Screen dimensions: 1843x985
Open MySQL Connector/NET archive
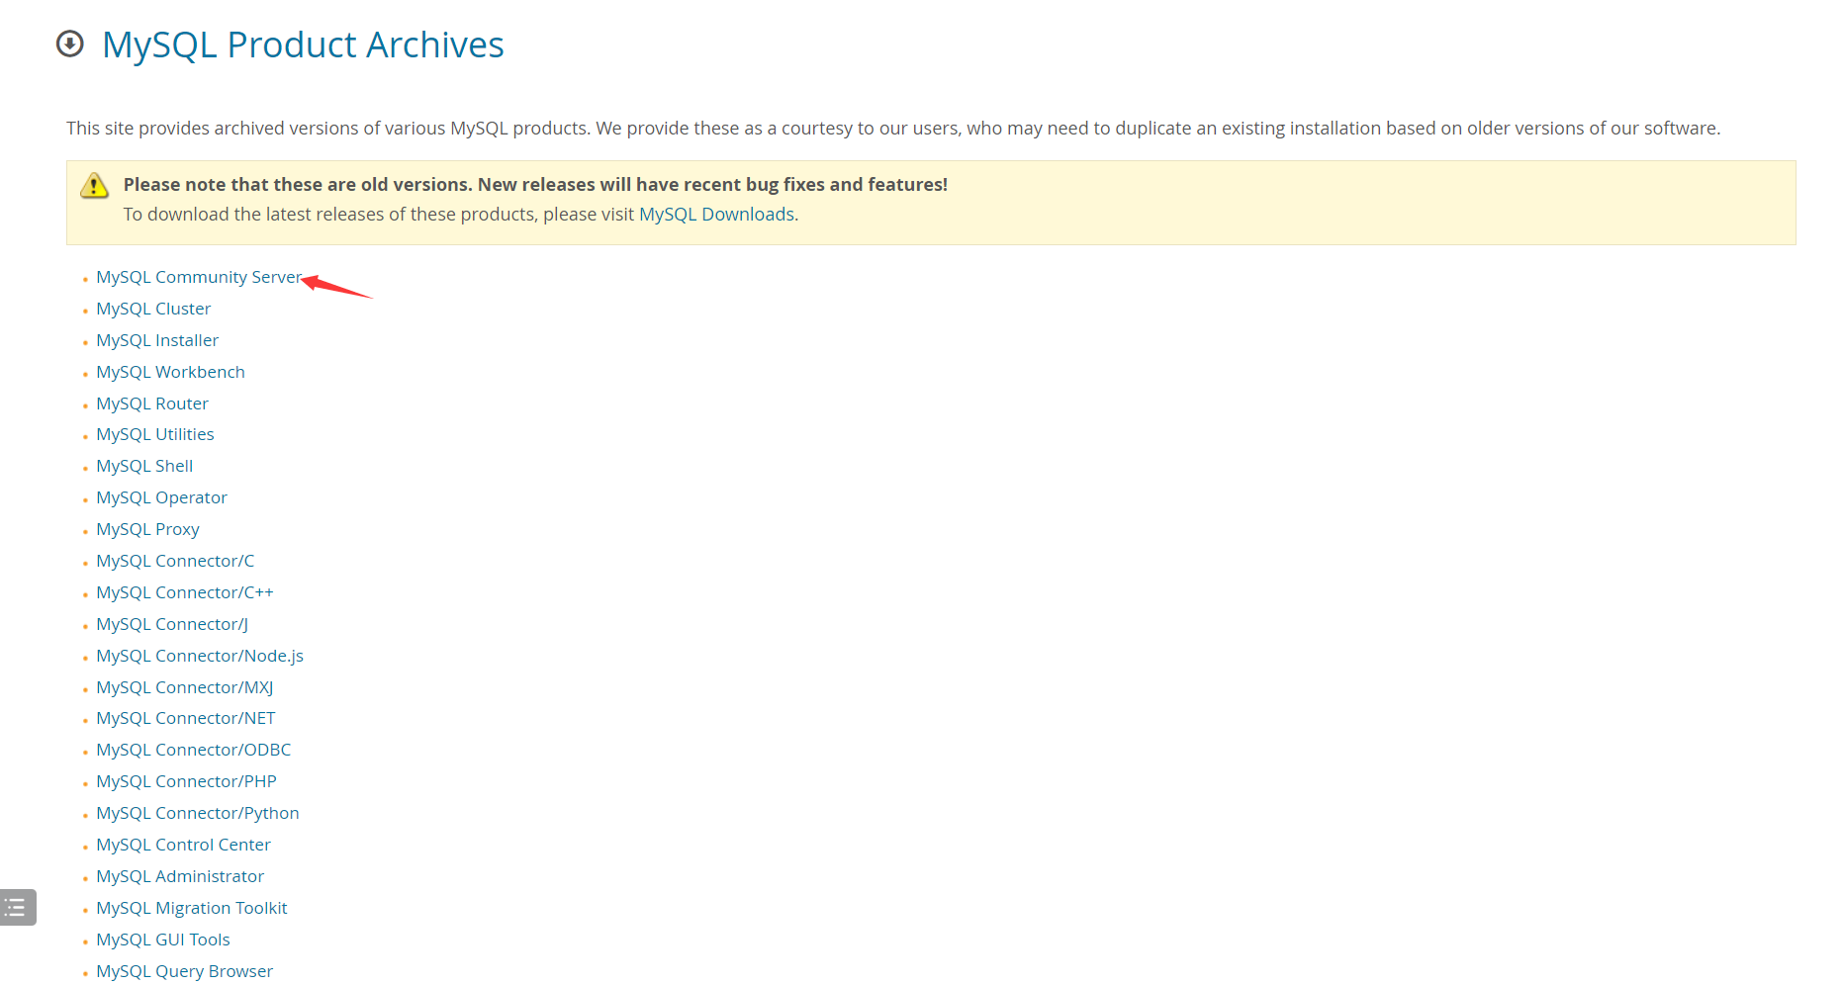pos(186,718)
